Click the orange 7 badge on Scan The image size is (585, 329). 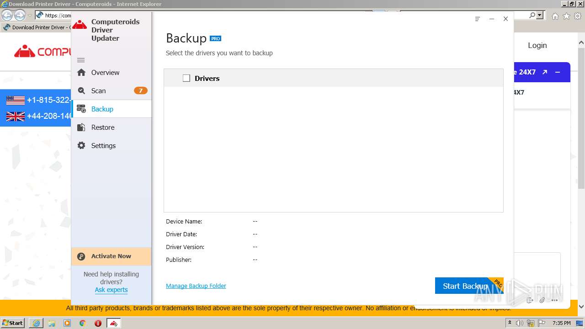tap(140, 90)
